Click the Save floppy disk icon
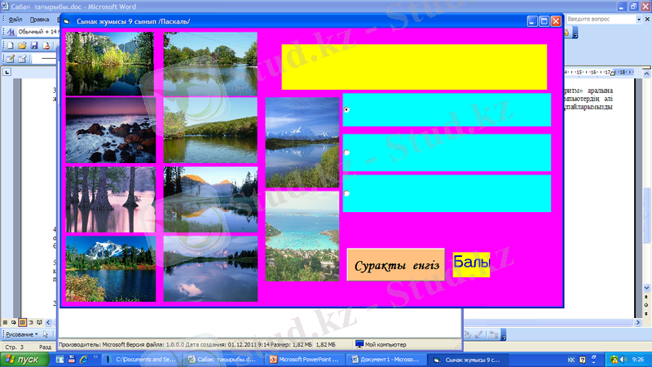652x367 pixels. [x=33, y=46]
